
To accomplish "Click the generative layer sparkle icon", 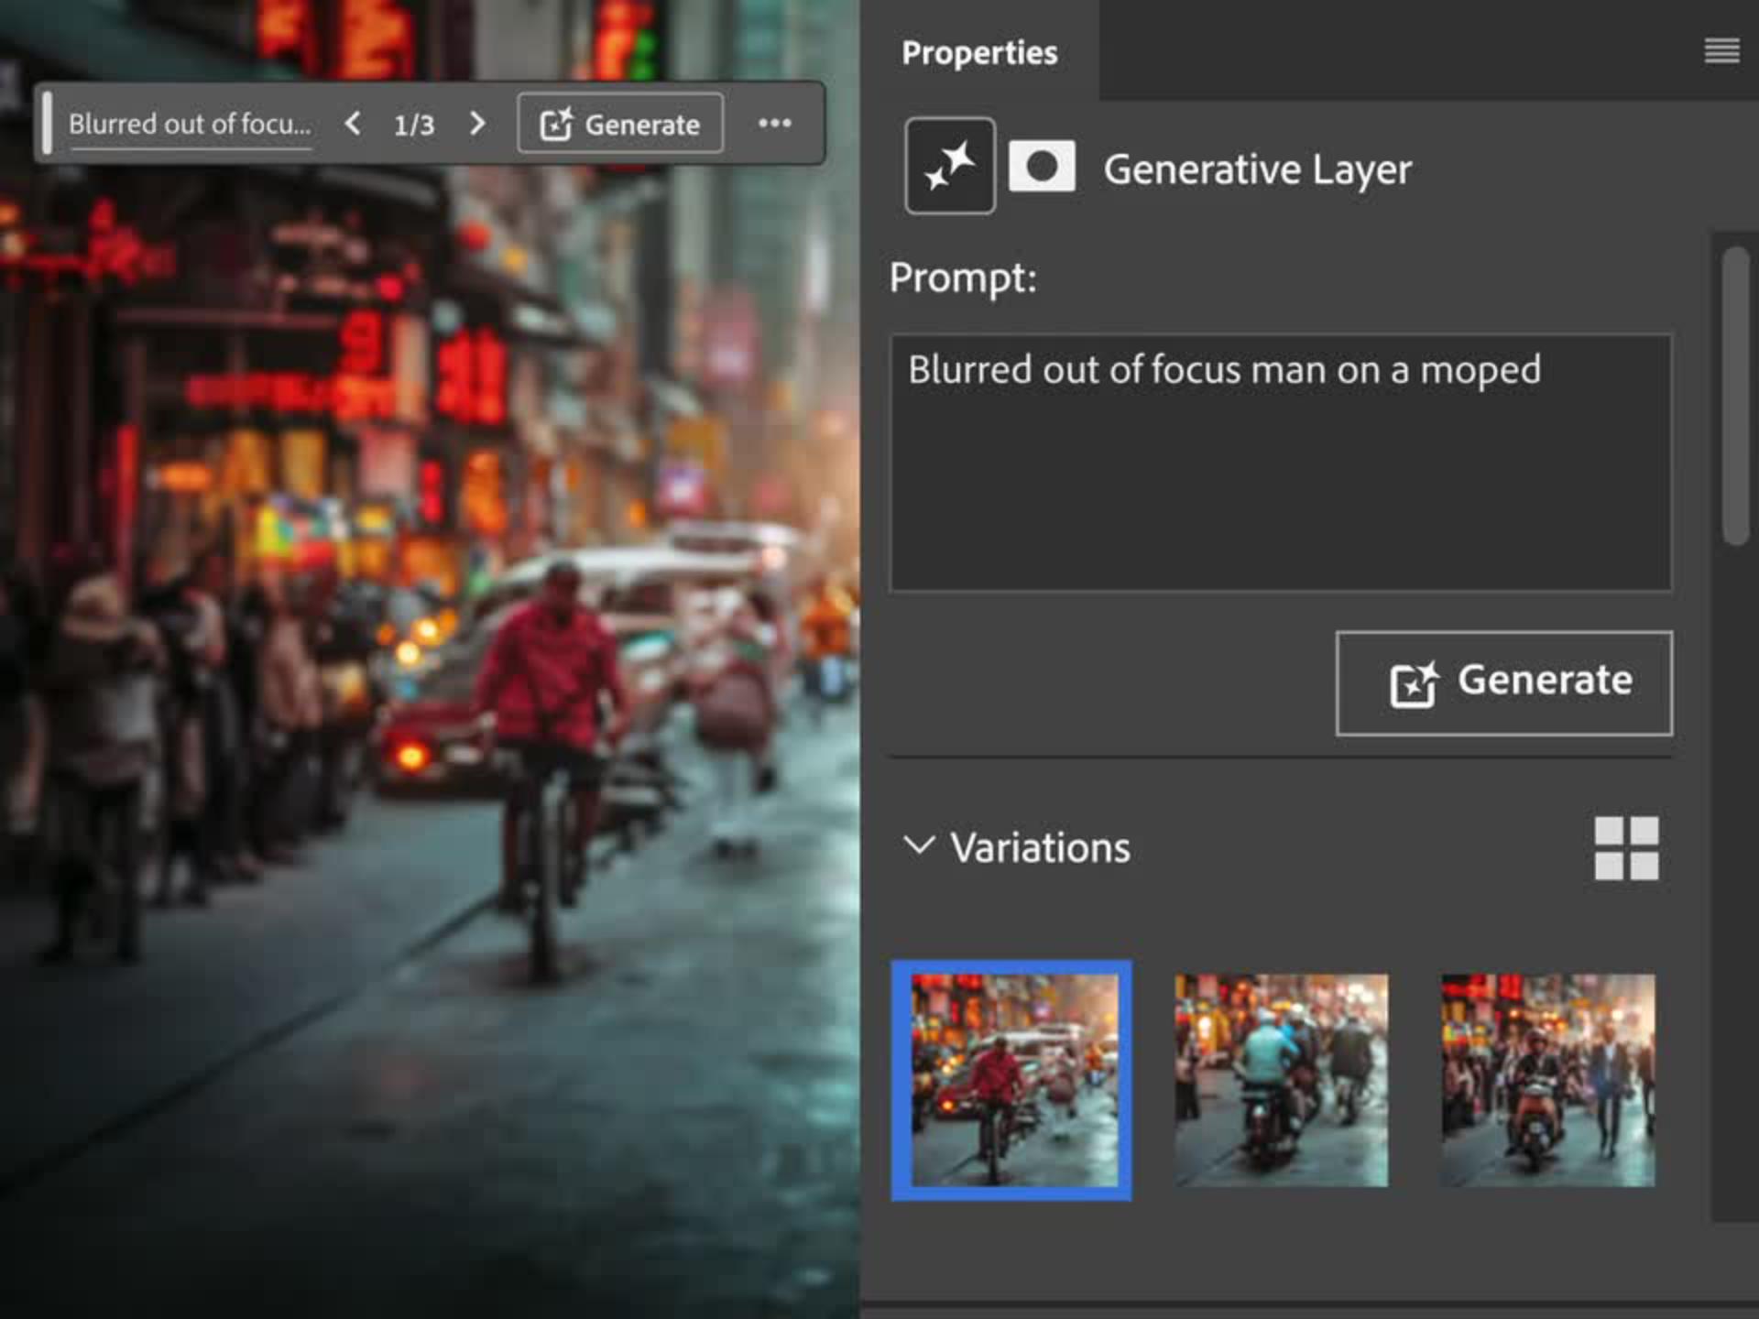I will (949, 166).
